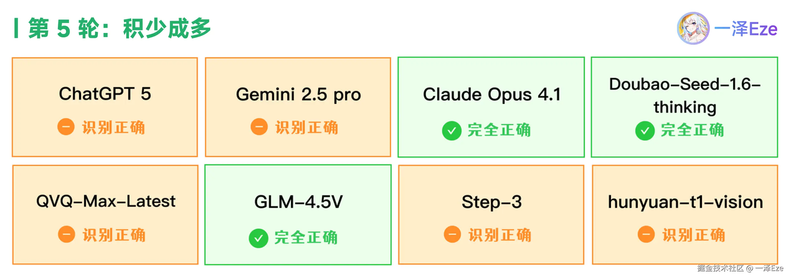
Task: Click the orange minus icon under Gemini 2.5 pro
Action: click(x=259, y=127)
